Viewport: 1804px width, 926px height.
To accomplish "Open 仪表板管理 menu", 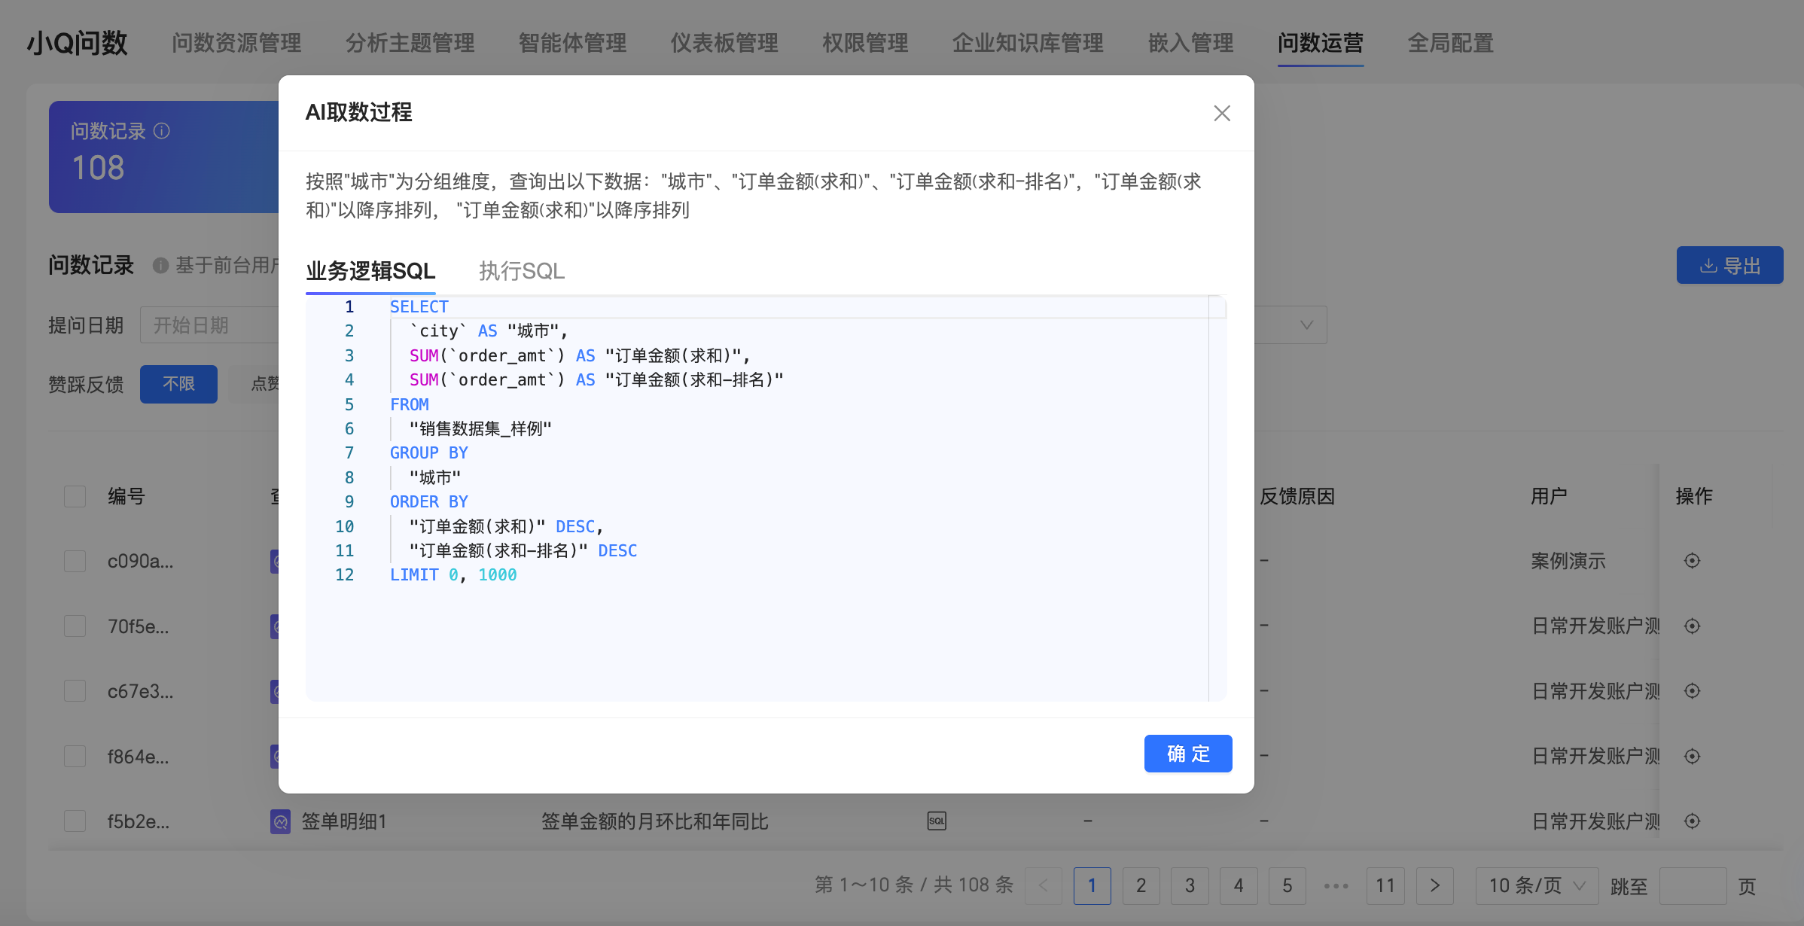I will point(724,43).
